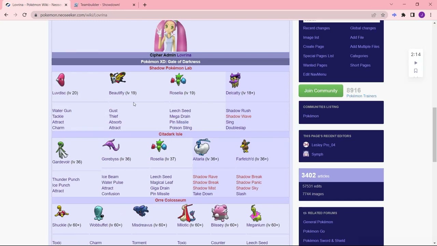Click the Beautifly sprite image

tap(118, 78)
